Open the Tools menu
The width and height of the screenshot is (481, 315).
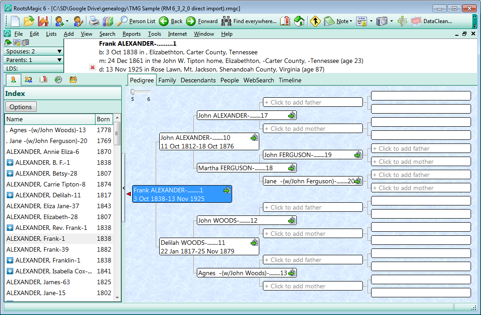click(x=154, y=34)
